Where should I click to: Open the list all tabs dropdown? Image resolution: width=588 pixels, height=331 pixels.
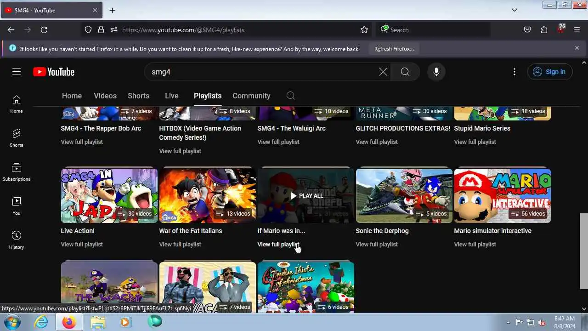pyautogui.click(x=514, y=10)
